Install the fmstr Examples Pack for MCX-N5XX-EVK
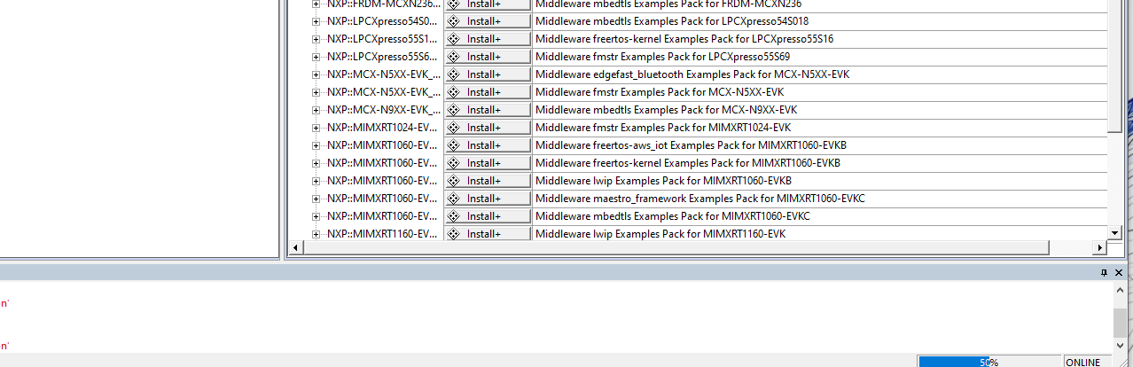This screenshot has width=1133, height=367. click(487, 92)
